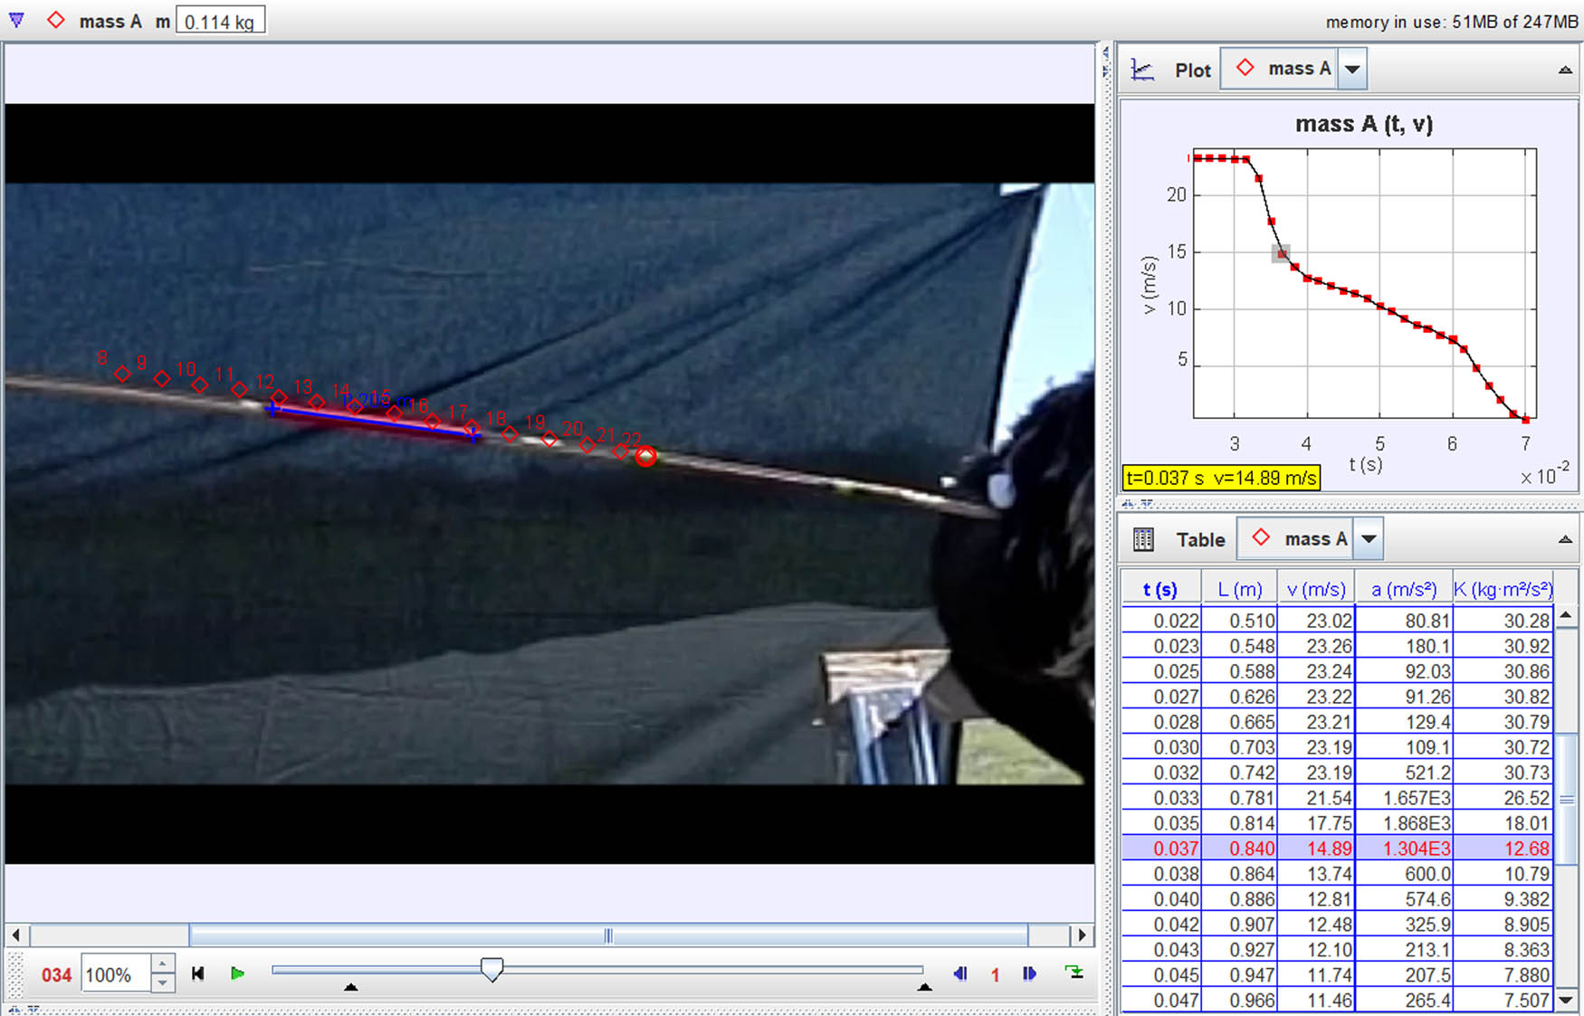Open the Plot panel mass A dropdown
The width and height of the screenshot is (1584, 1016).
1352,69
